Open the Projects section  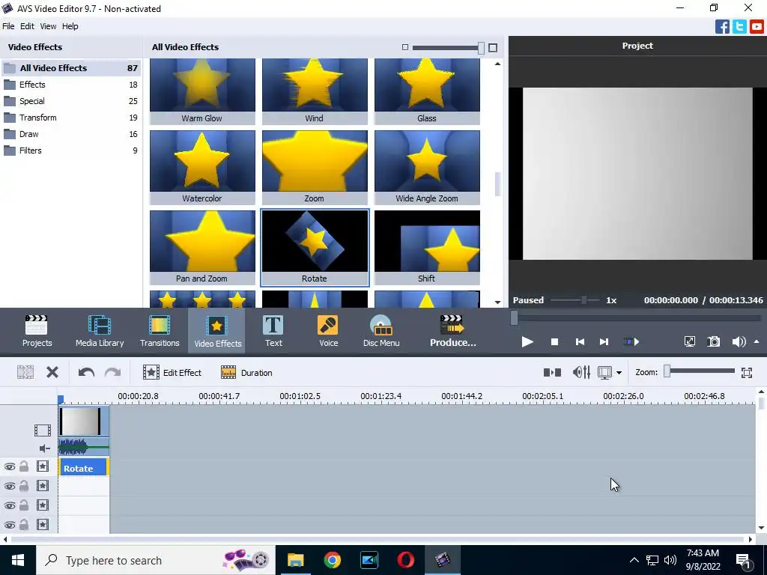37,331
